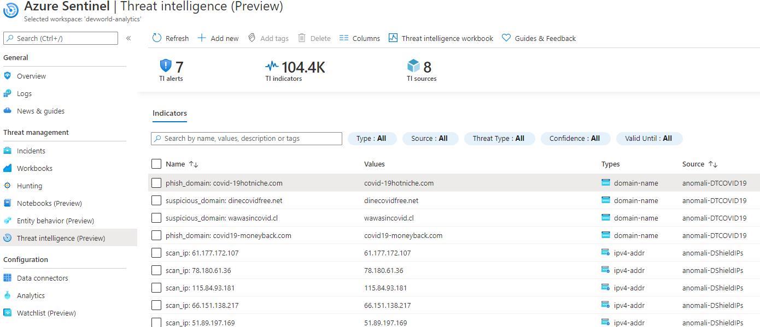
Task: Click the Guides & Feedback heart icon
Action: pos(506,38)
